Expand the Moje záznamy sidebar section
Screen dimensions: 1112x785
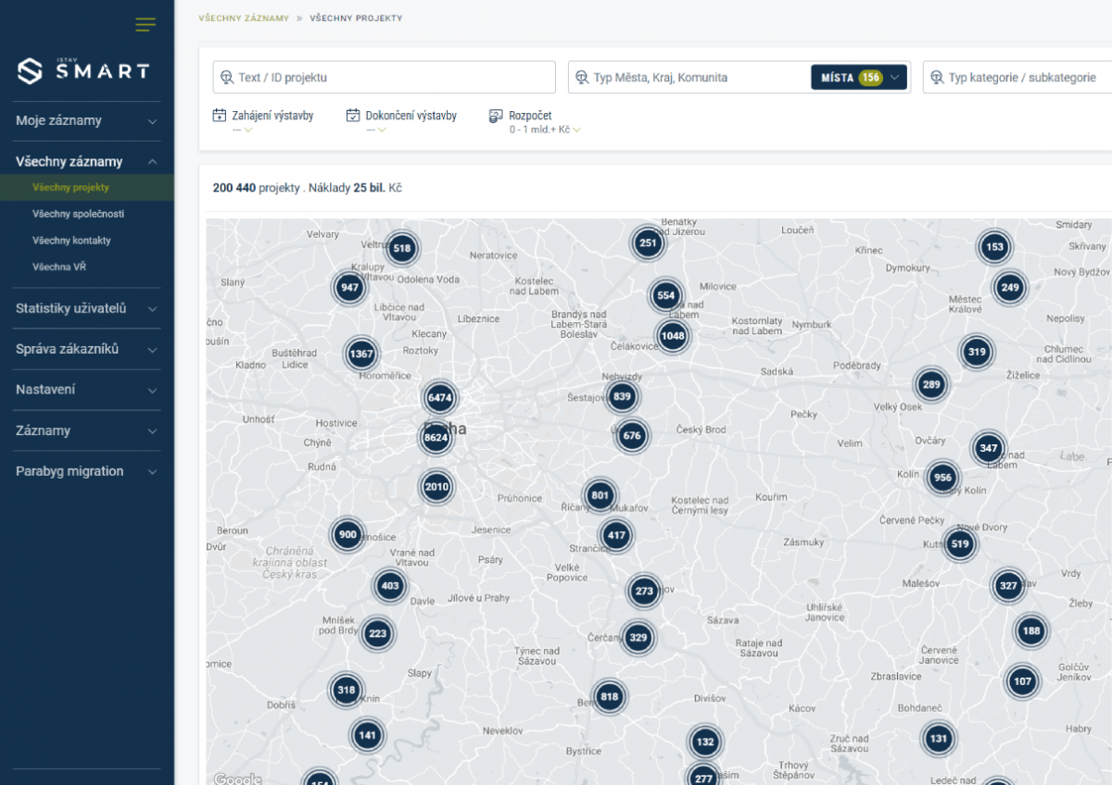pos(86,120)
